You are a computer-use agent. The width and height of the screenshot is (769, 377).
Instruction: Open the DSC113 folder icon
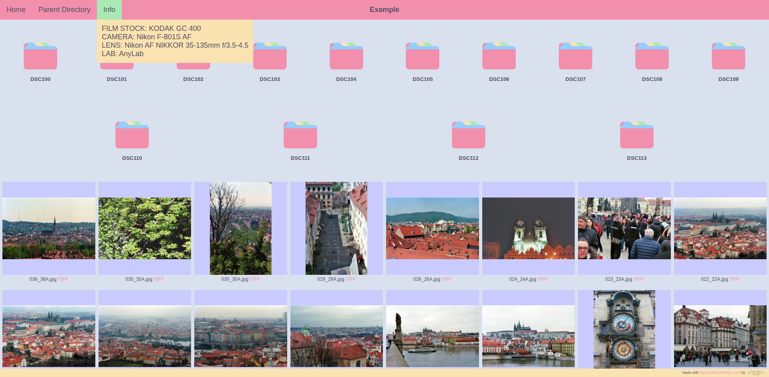tap(637, 135)
